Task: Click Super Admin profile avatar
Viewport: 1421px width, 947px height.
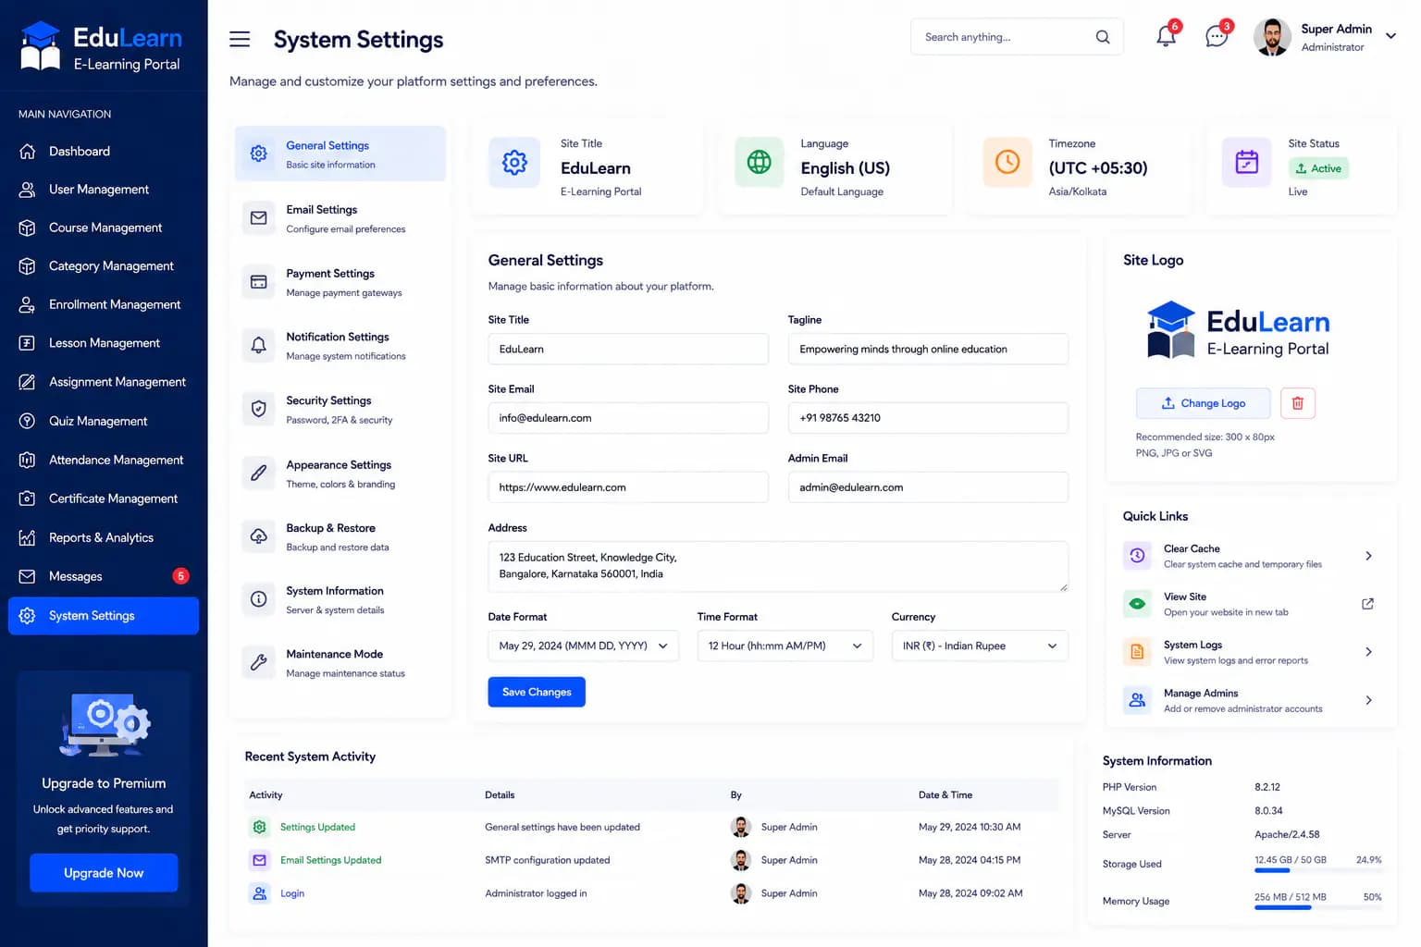Action: click(1272, 37)
